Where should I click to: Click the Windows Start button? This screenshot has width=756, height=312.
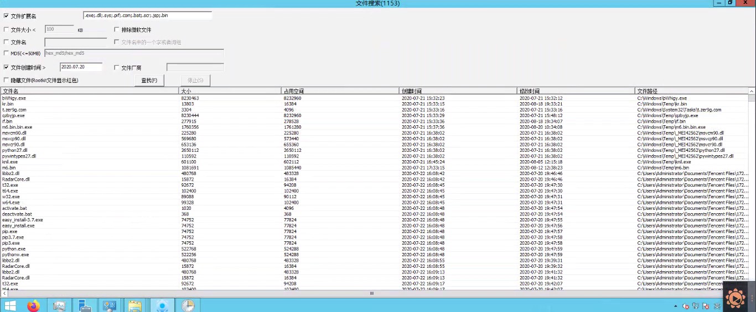coord(10,305)
